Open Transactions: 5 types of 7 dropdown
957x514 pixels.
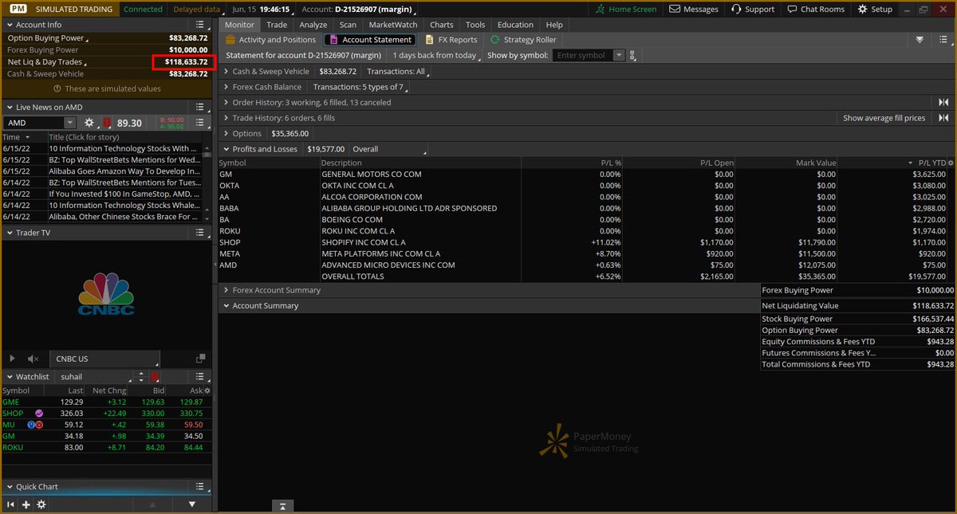(x=361, y=87)
